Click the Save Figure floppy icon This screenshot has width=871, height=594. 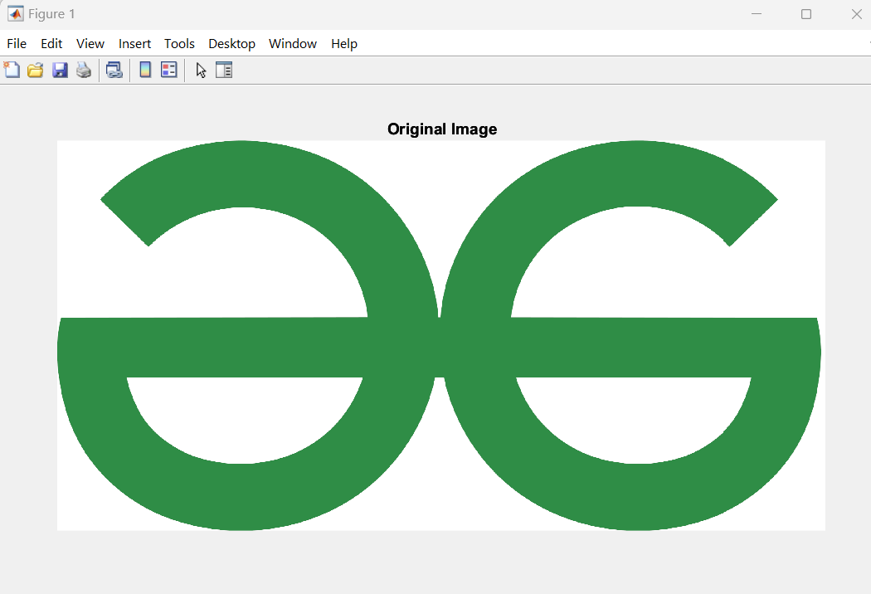(60, 70)
